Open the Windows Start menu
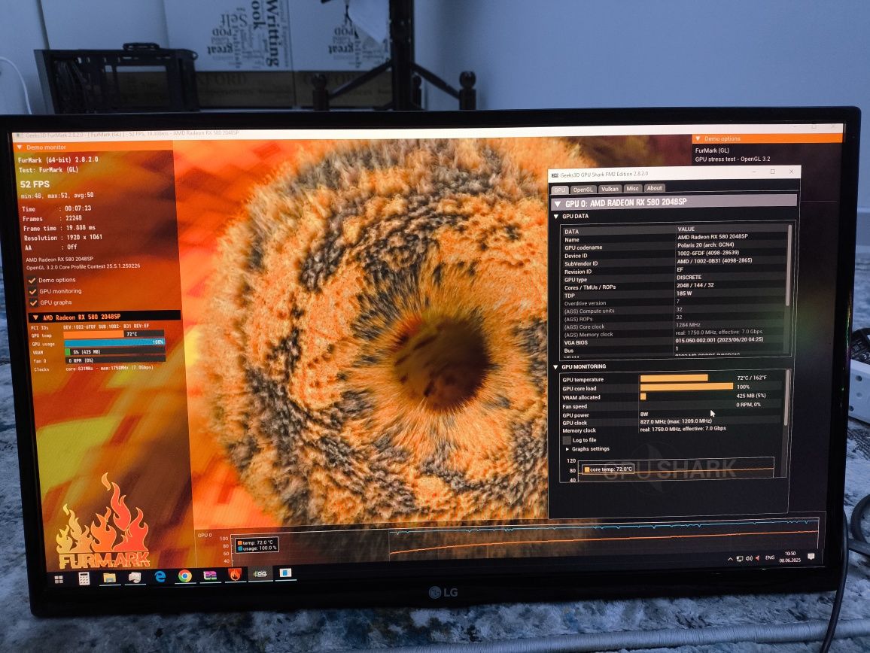The image size is (870, 653). pyautogui.click(x=59, y=579)
